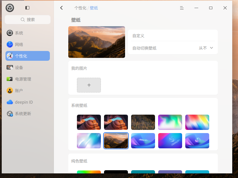Click the 自定义 label
Viewport: 238px width, 178px height.
[x=138, y=36]
